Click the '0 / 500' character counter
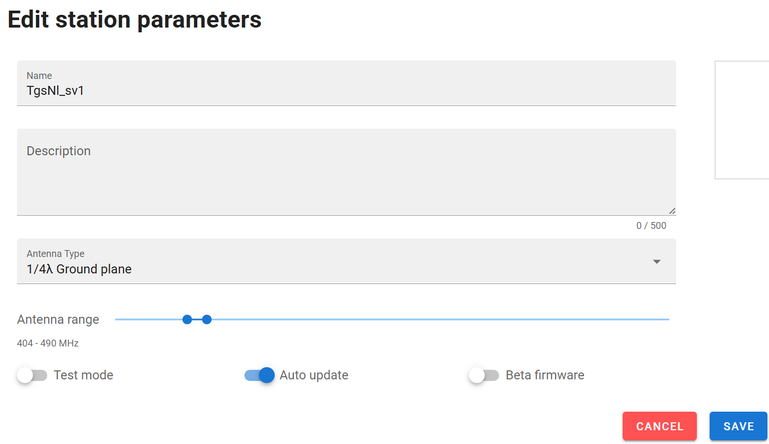 point(651,226)
